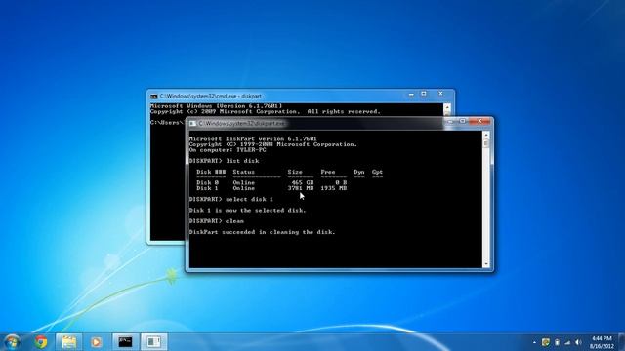Open the File Explorer taskbar icon
The height and width of the screenshot is (351, 625).
[x=68, y=342]
